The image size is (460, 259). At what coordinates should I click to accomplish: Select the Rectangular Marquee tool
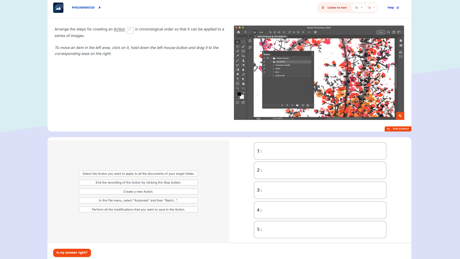click(243, 42)
